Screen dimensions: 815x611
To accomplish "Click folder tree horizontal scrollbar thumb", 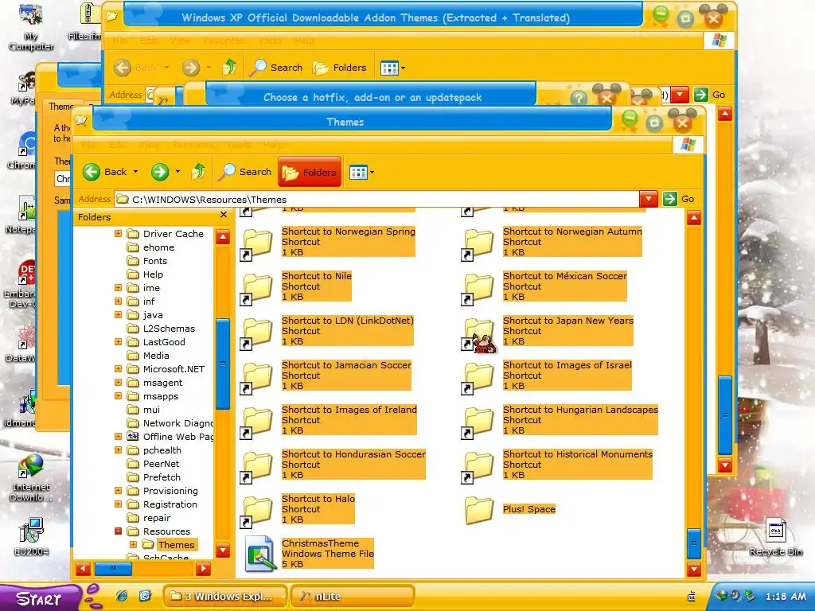I will pos(113,569).
